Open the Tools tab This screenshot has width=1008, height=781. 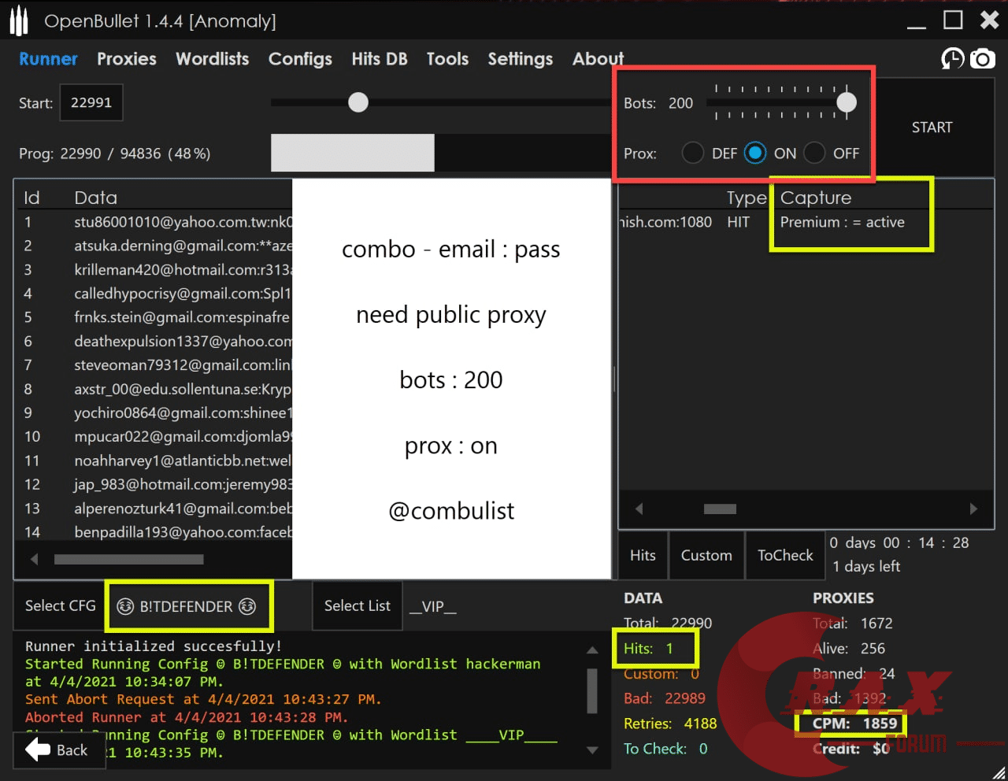point(447,59)
